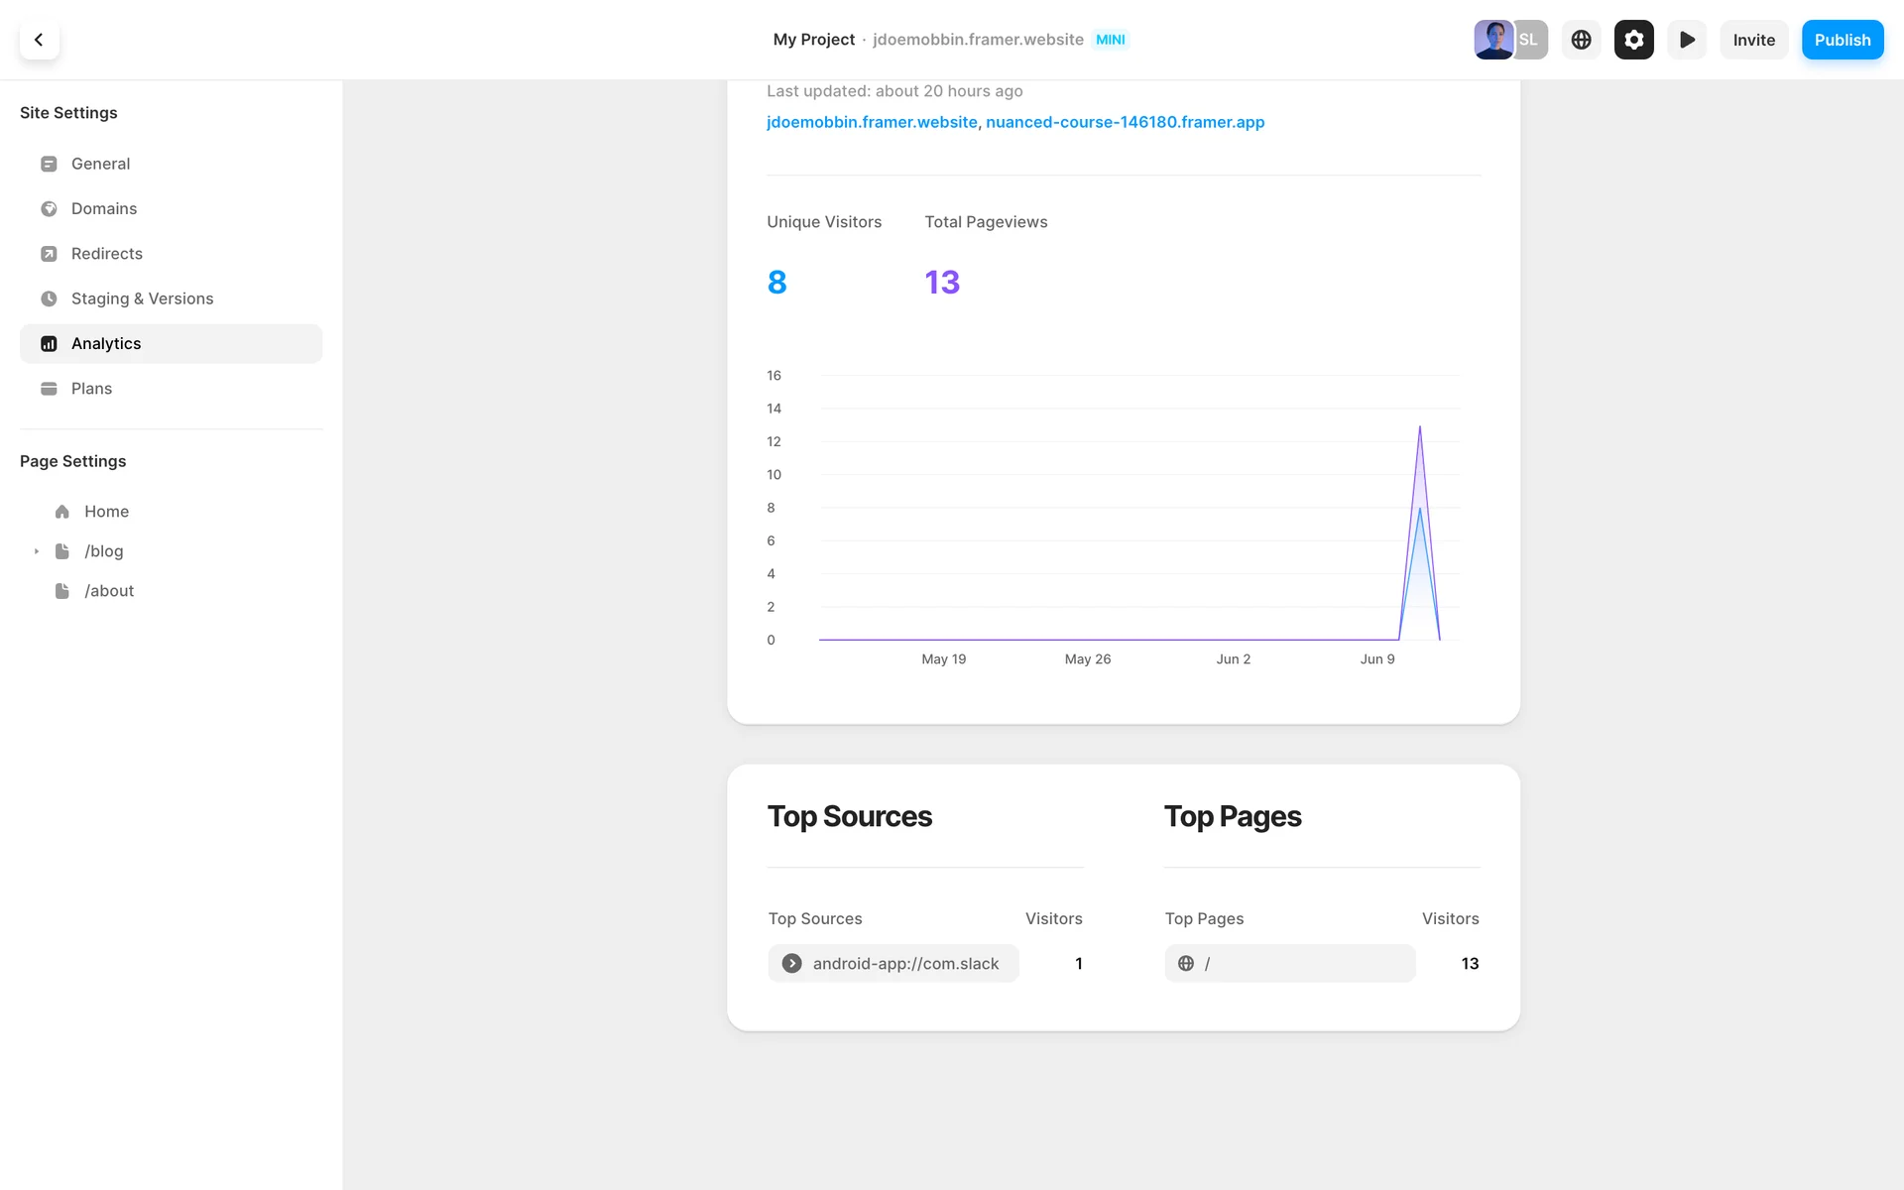Click the globe icon in Top Pages row
Image resolution: width=1904 pixels, height=1190 pixels.
point(1185,963)
